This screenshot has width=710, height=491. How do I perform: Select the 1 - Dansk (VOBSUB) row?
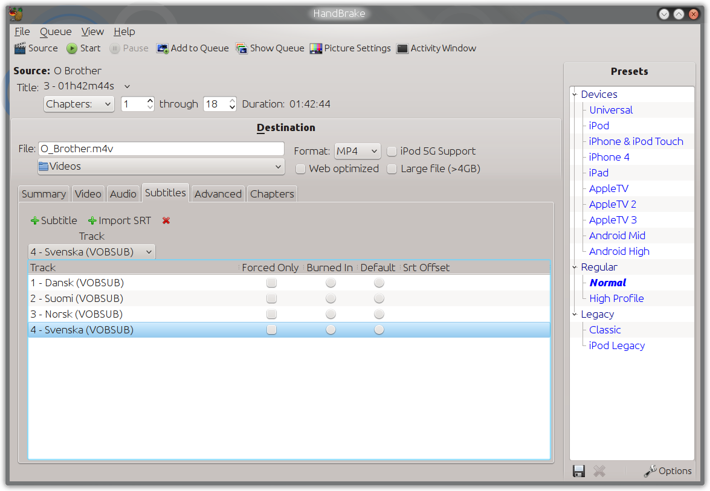[x=289, y=283]
